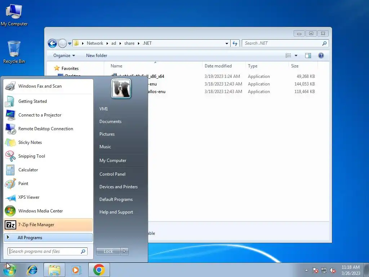
Task: Open view options dropdown arrow
Action: click(296, 56)
